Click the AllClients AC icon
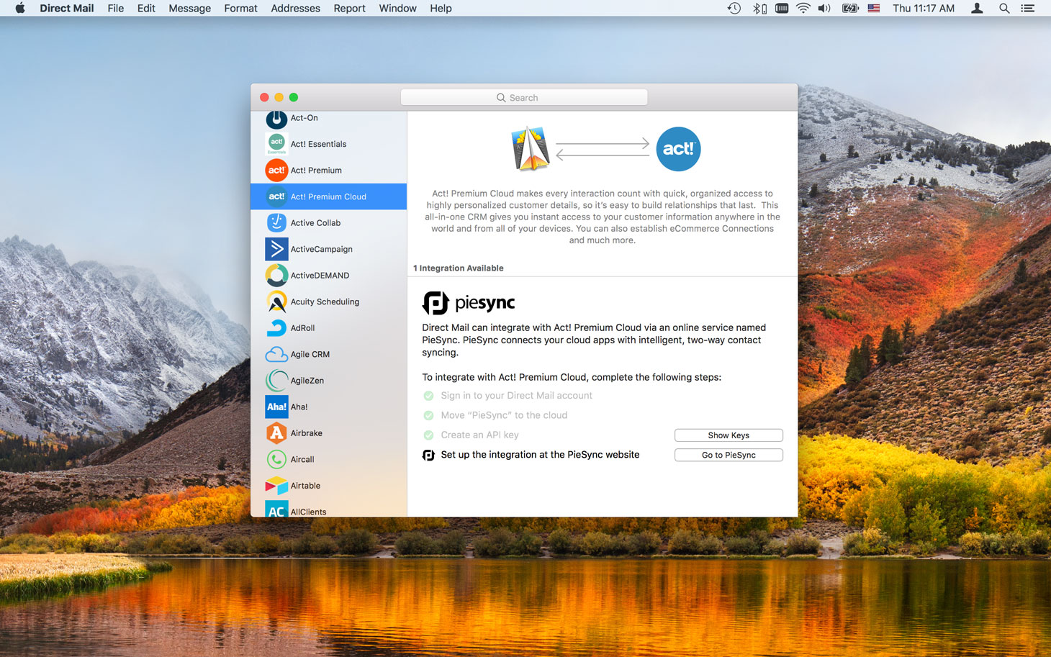The width and height of the screenshot is (1051, 657). 276,509
